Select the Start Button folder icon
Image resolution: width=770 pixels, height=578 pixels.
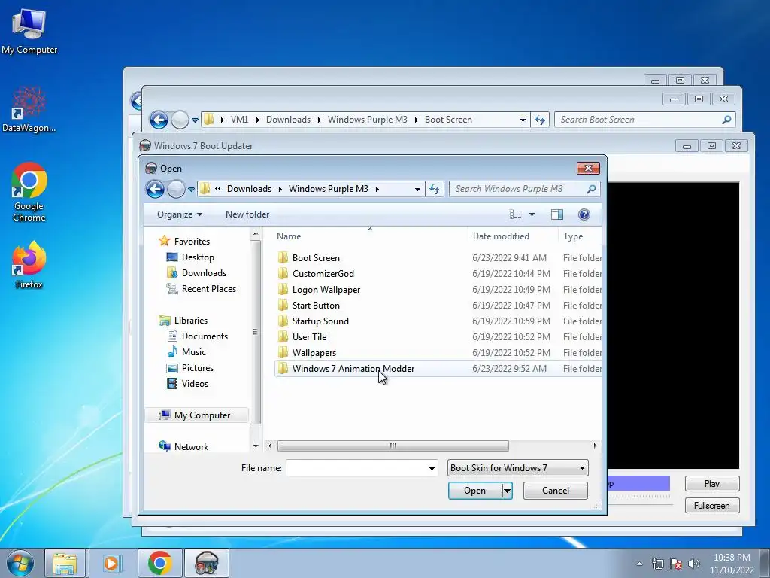pos(283,305)
